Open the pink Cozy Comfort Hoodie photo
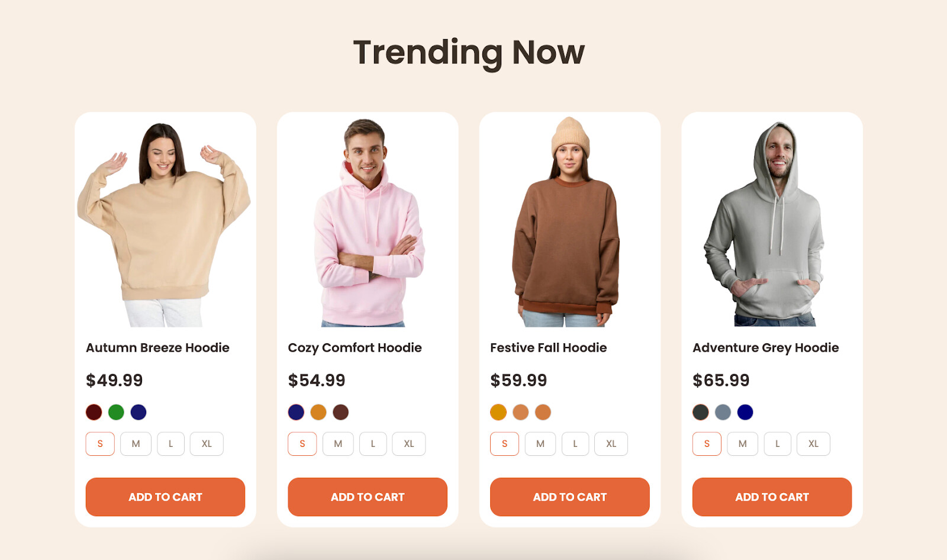This screenshot has height=560, width=947. pyautogui.click(x=368, y=222)
